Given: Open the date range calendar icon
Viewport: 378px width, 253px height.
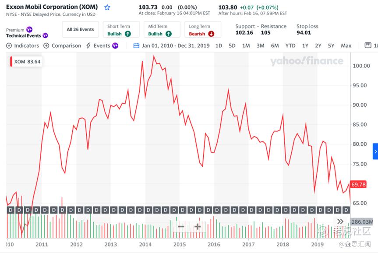Looking at the screenshot, I should pyautogui.click(x=136, y=46).
